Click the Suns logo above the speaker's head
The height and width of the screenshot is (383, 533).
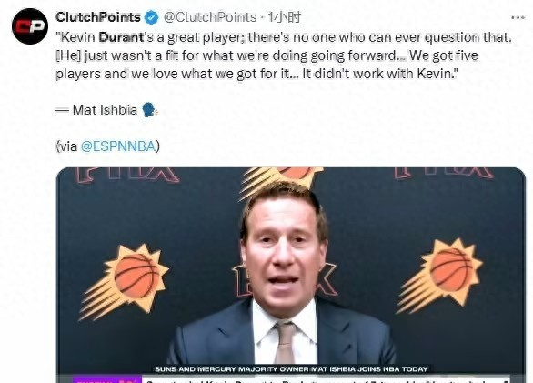(x=281, y=181)
